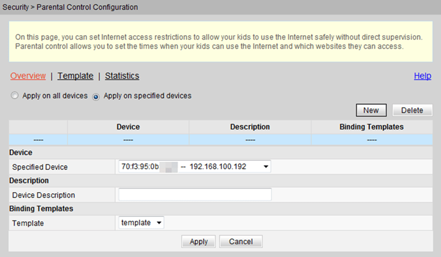Click the Template dropdown arrow
The height and width of the screenshot is (257, 441).
click(159, 223)
